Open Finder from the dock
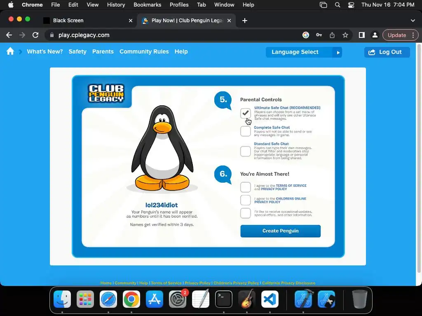 pyautogui.click(x=62, y=299)
